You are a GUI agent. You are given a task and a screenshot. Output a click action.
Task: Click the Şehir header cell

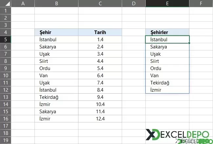(56, 32)
